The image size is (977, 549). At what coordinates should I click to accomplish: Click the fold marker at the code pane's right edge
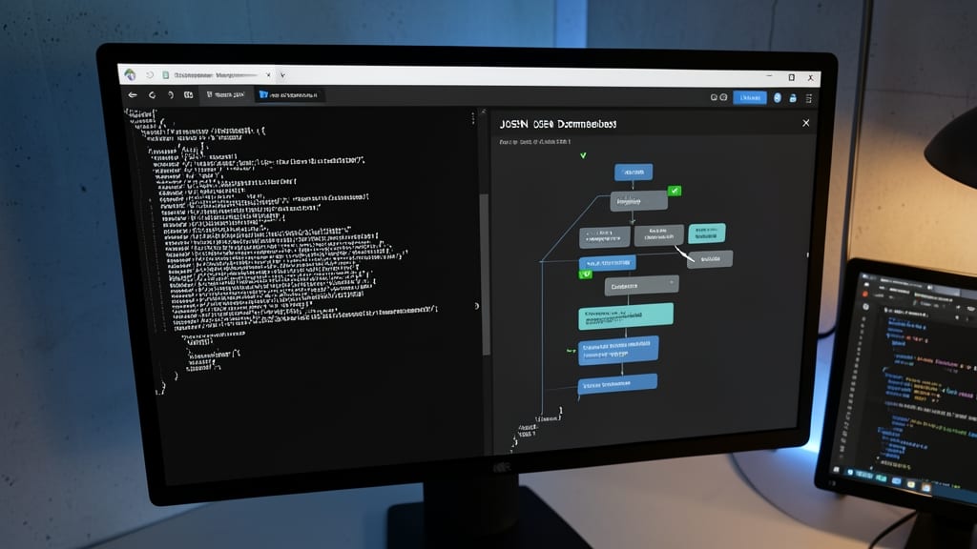click(x=477, y=306)
